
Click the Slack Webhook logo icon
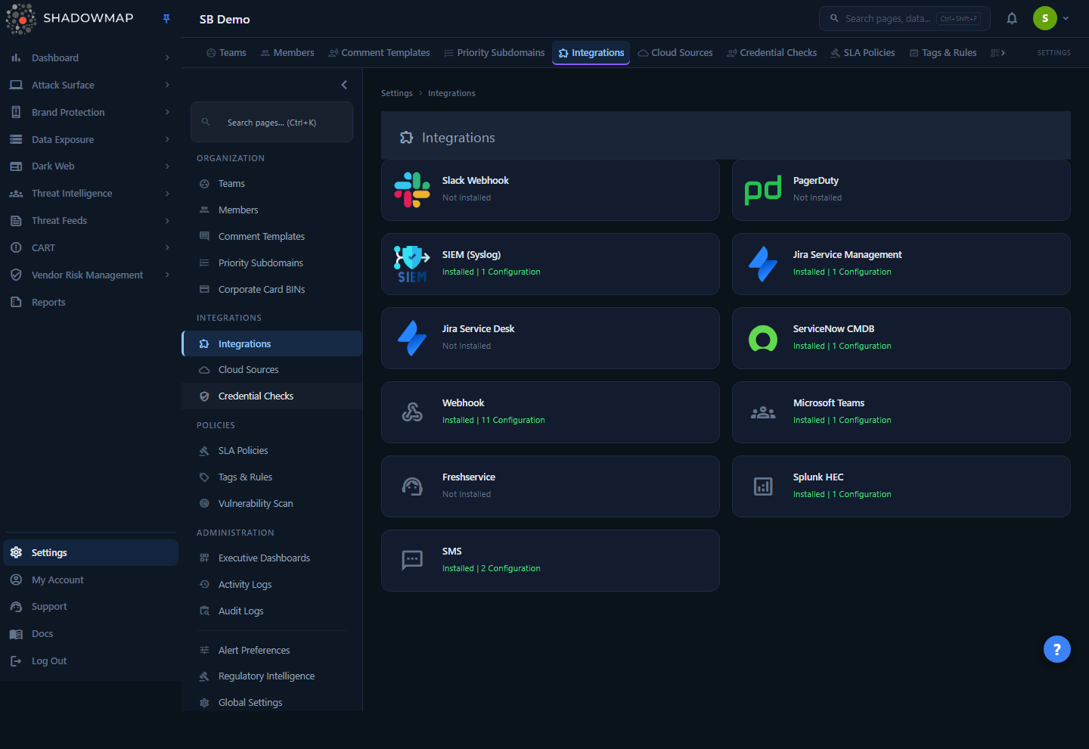pos(412,190)
